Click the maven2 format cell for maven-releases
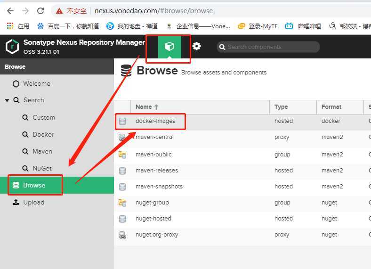Viewport: 371px width, 269px height. (332, 171)
